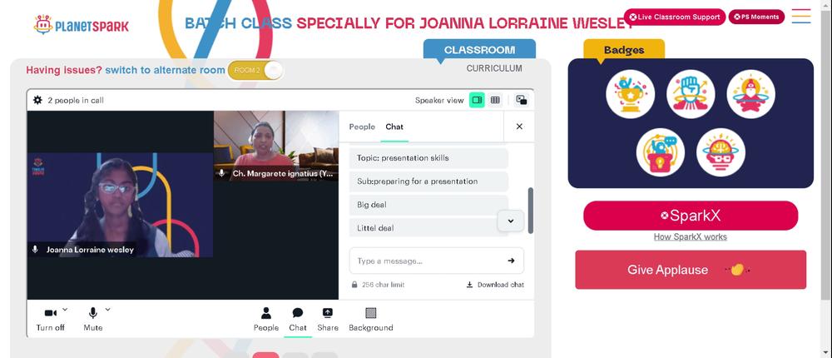
Task: Switch to grid view layout icon
Action: click(495, 100)
